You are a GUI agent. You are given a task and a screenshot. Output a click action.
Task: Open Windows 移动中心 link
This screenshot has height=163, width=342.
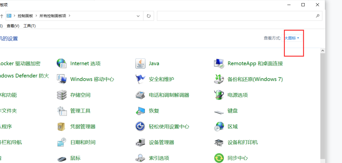[x=92, y=79]
